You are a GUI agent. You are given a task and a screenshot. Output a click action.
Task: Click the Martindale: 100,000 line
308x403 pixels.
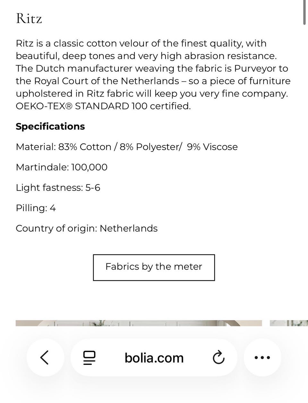point(62,167)
